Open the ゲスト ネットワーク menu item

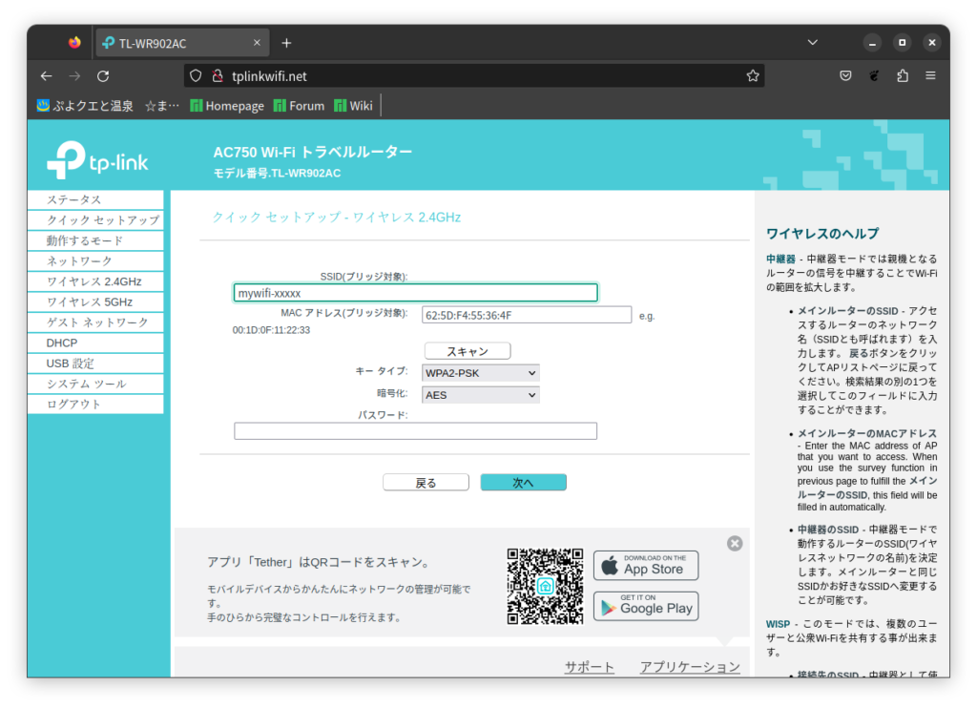[96, 322]
